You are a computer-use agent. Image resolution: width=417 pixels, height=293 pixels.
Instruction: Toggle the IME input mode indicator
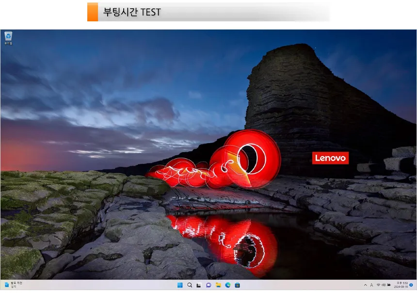[371, 285]
